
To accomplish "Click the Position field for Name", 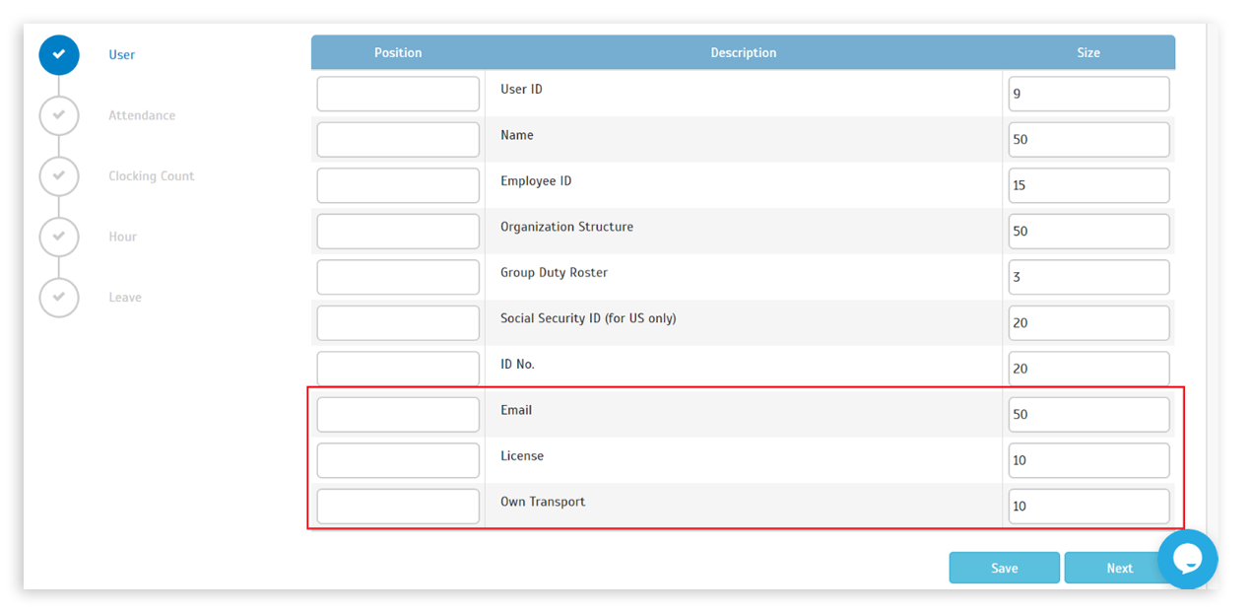I will [398, 140].
